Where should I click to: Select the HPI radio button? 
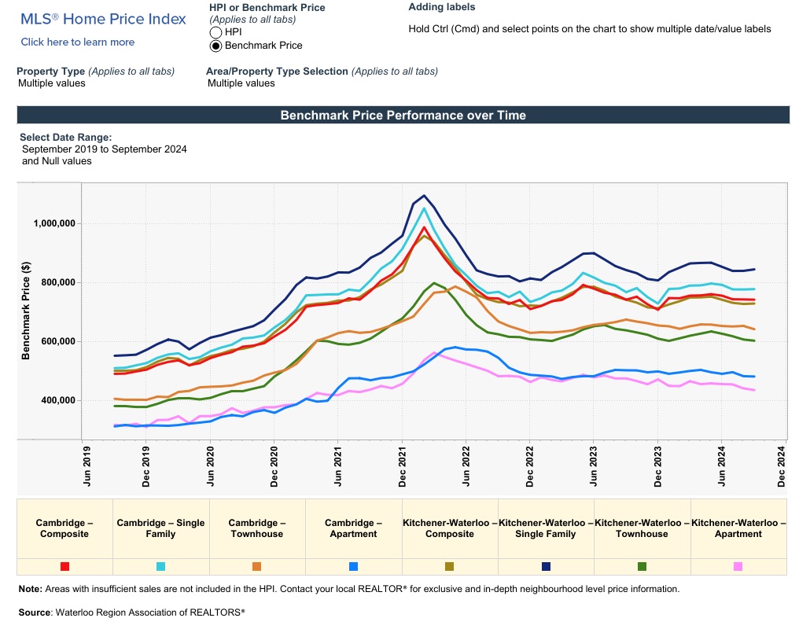click(x=215, y=32)
